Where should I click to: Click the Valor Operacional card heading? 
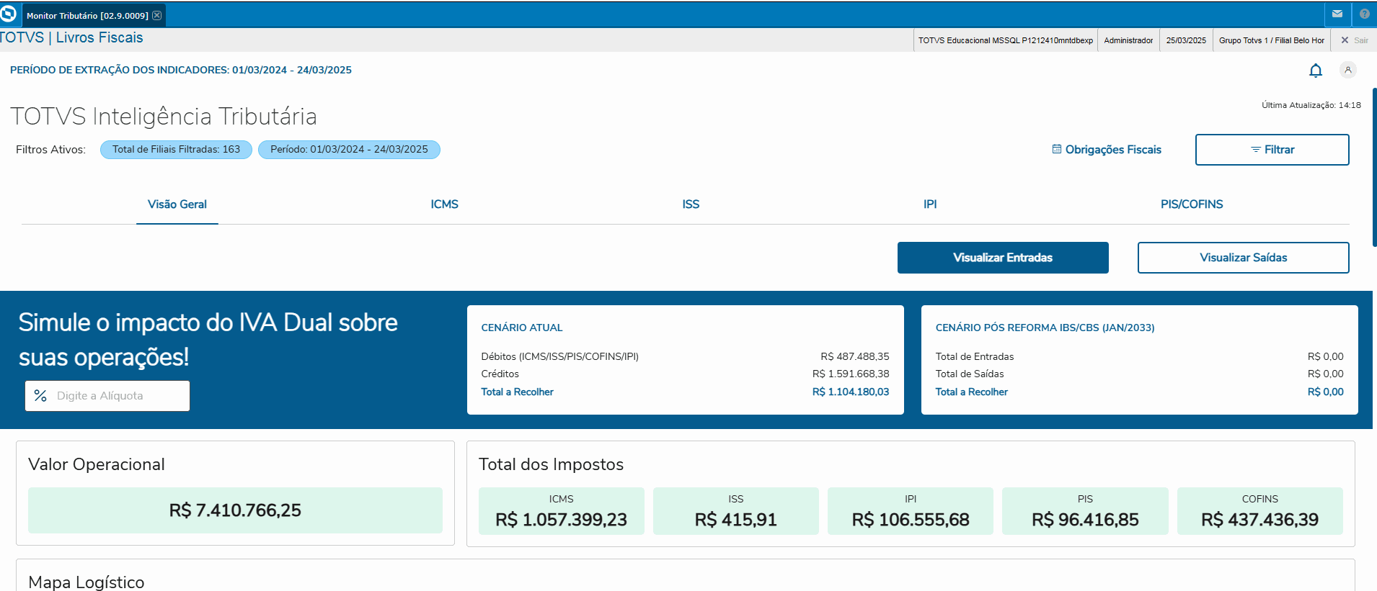click(x=97, y=464)
